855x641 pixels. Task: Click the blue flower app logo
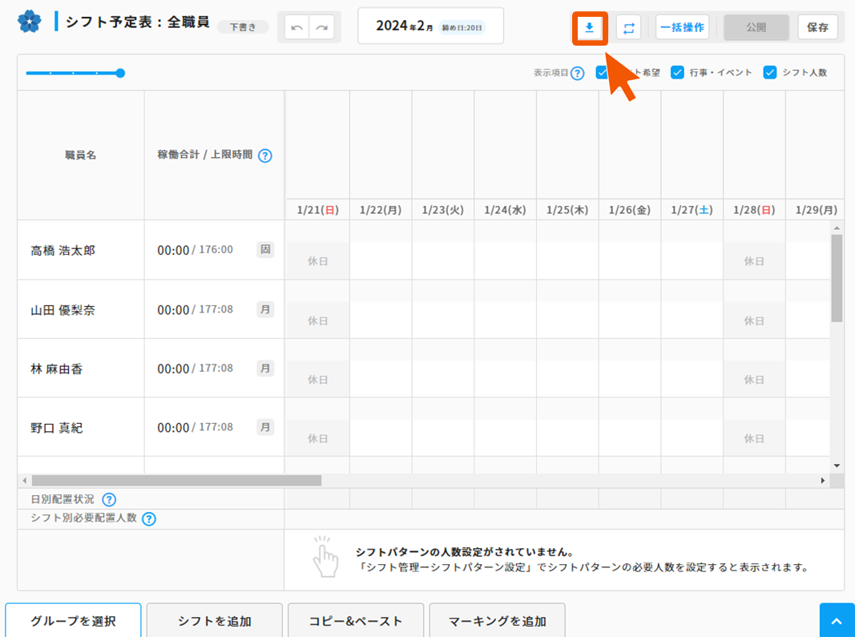pyautogui.click(x=30, y=22)
